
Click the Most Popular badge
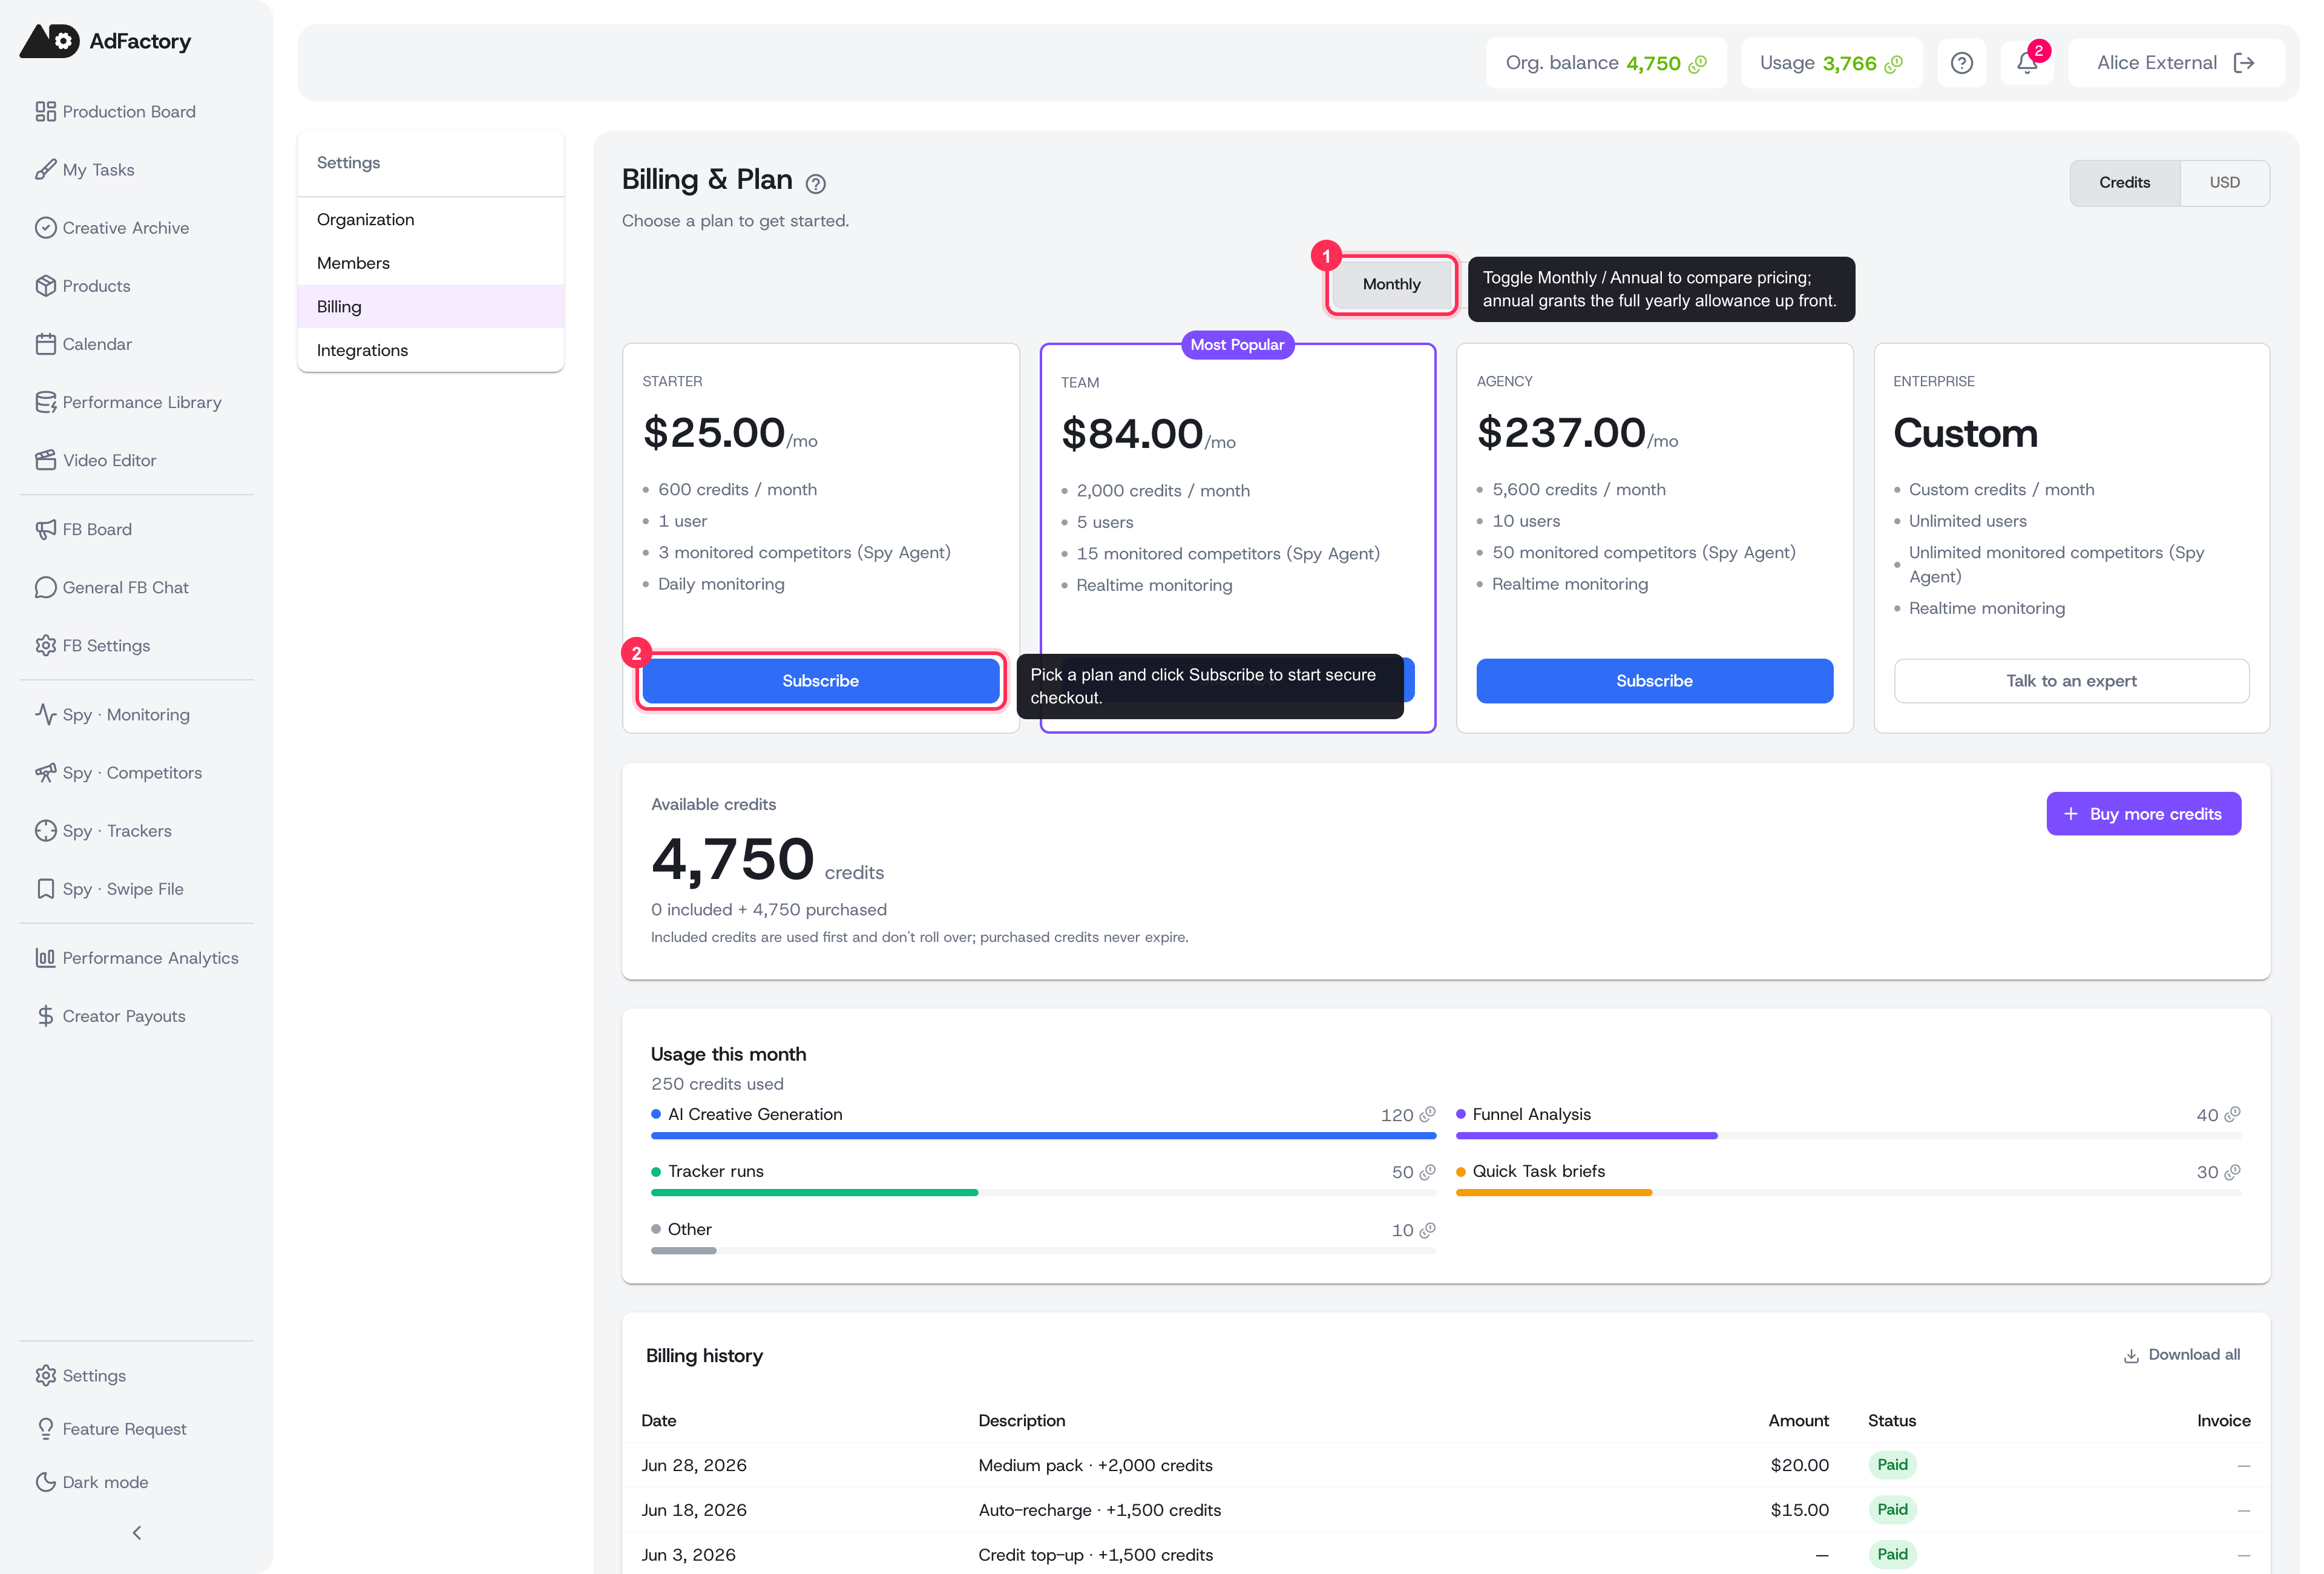[x=1237, y=344]
